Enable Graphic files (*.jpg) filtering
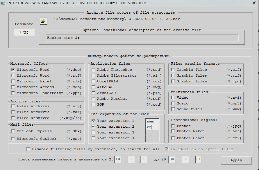Screen dimensions: 259x170 click(x=173, y=81)
